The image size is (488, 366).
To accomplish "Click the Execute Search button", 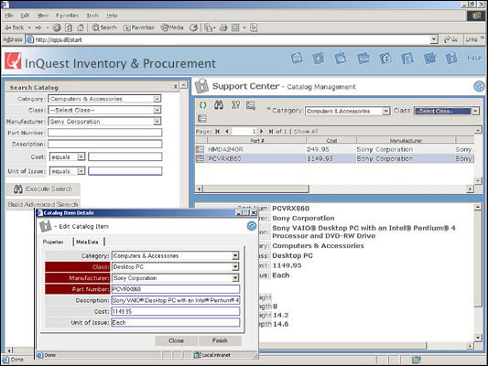I will [x=43, y=189].
